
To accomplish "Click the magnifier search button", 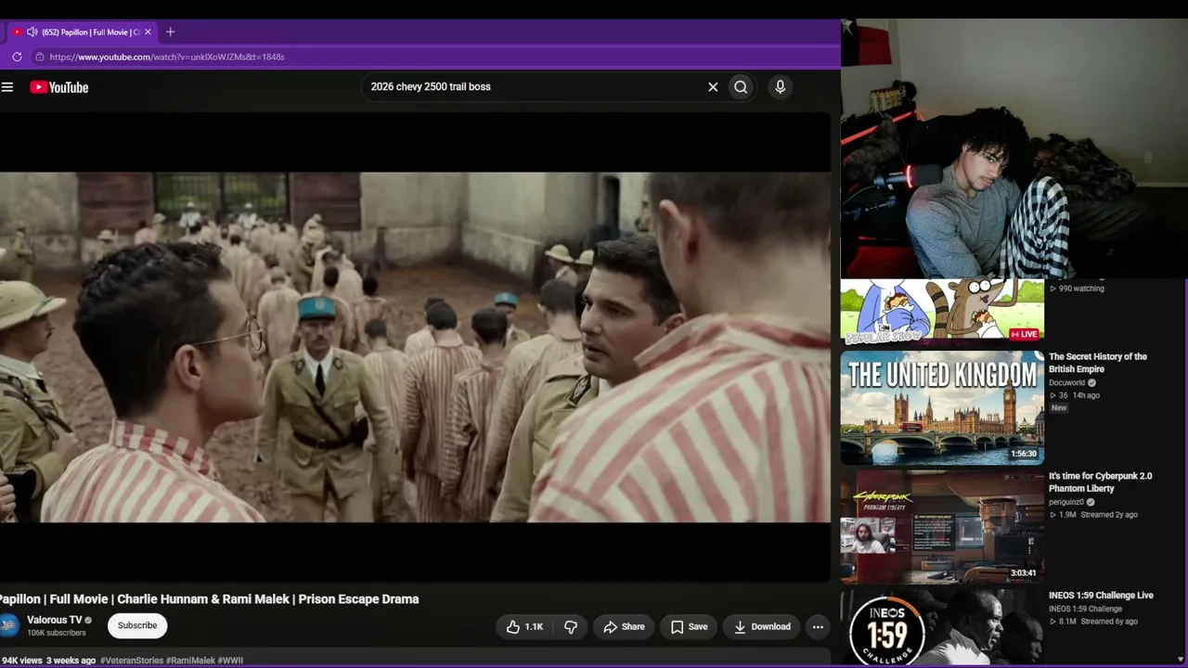I will (741, 87).
